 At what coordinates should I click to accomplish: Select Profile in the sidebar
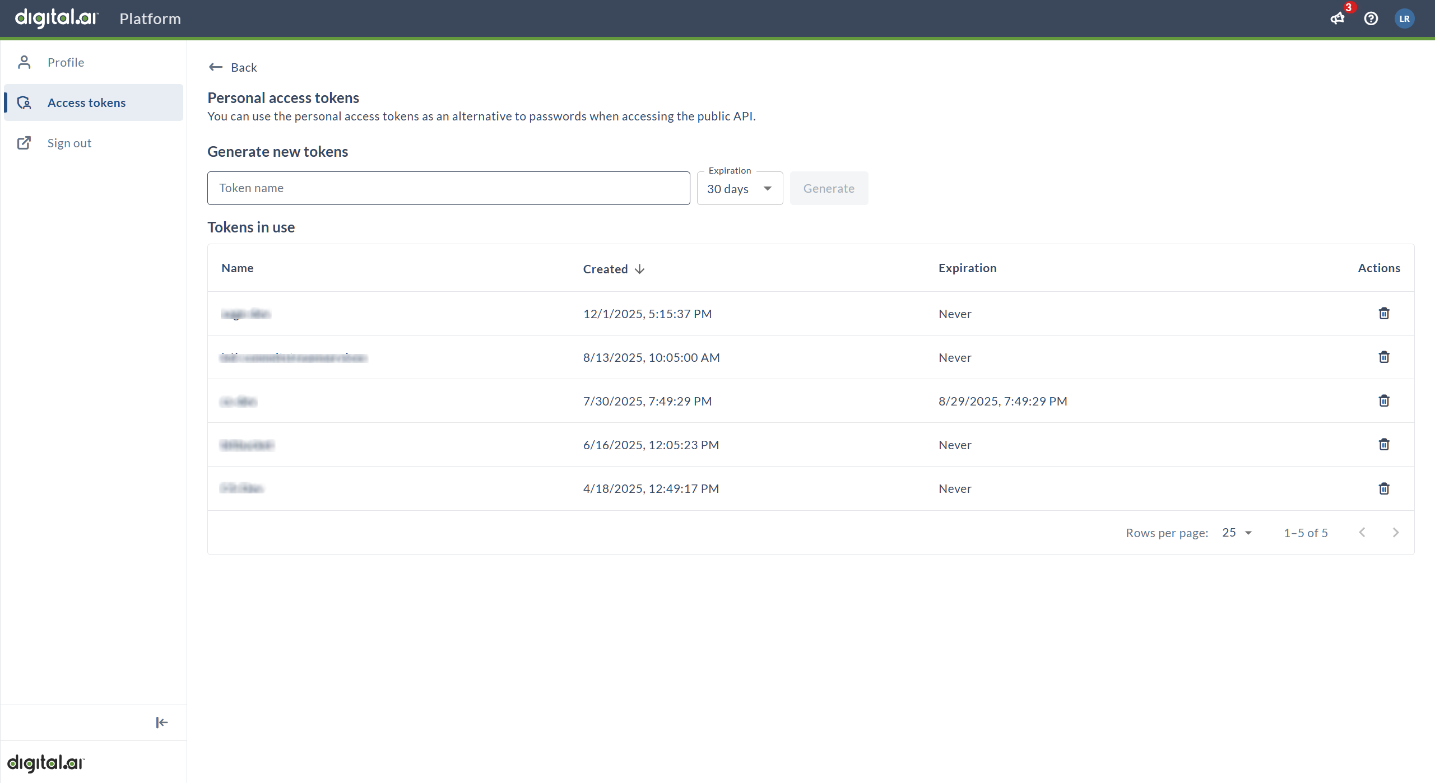coord(66,62)
